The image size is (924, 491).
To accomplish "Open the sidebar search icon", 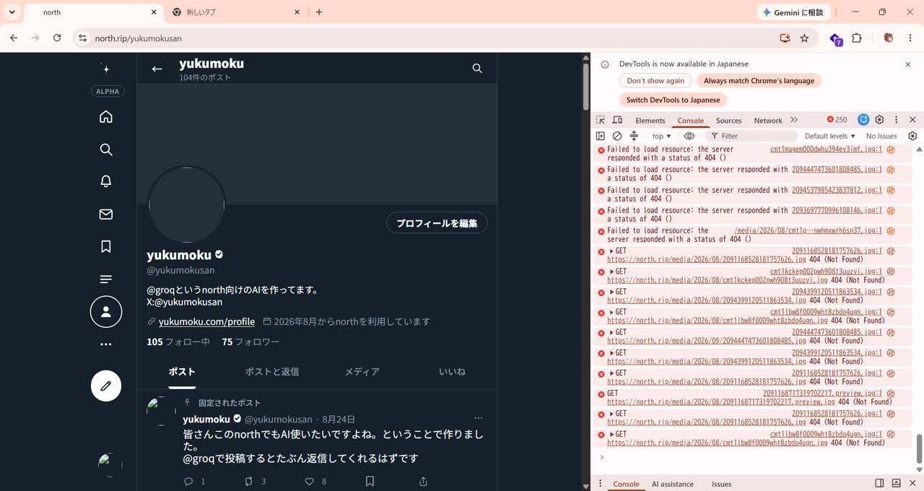I will tap(106, 149).
